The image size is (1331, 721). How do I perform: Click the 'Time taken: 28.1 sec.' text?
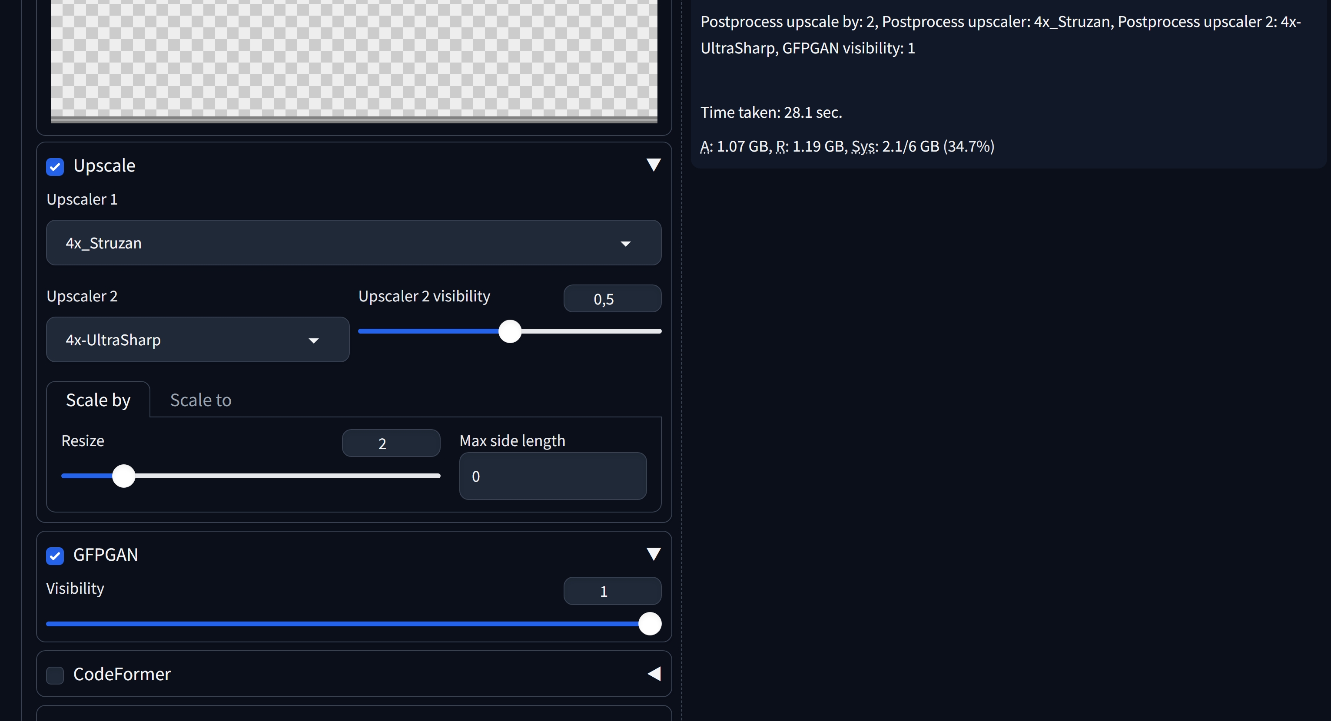pos(771,112)
